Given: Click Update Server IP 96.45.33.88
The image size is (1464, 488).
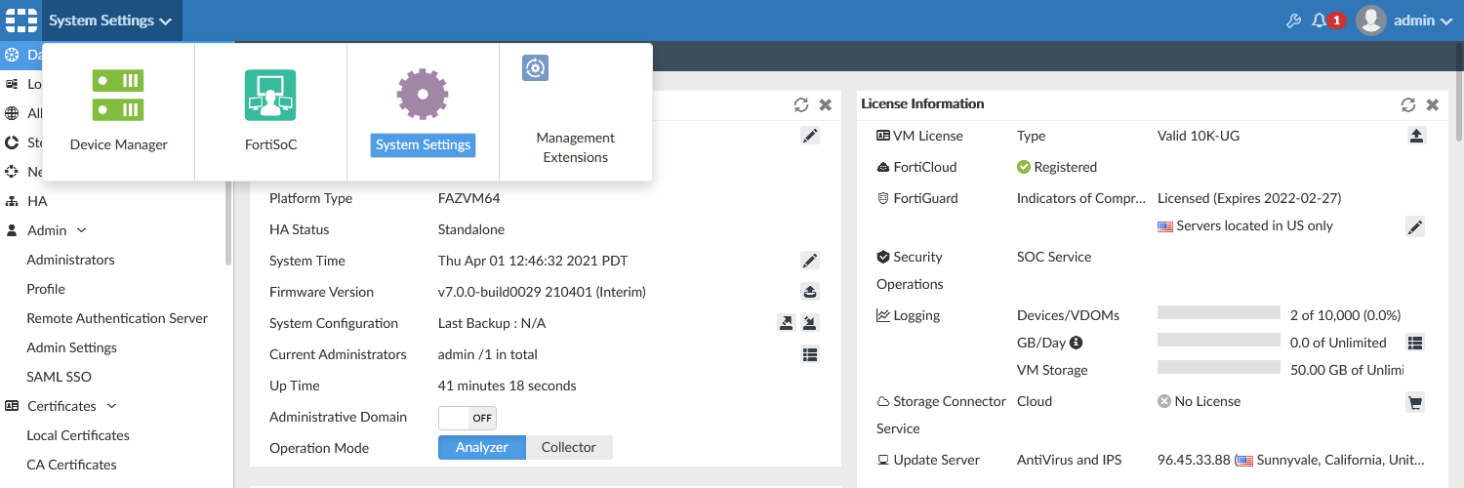Looking at the screenshot, I should click(x=1194, y=460).
